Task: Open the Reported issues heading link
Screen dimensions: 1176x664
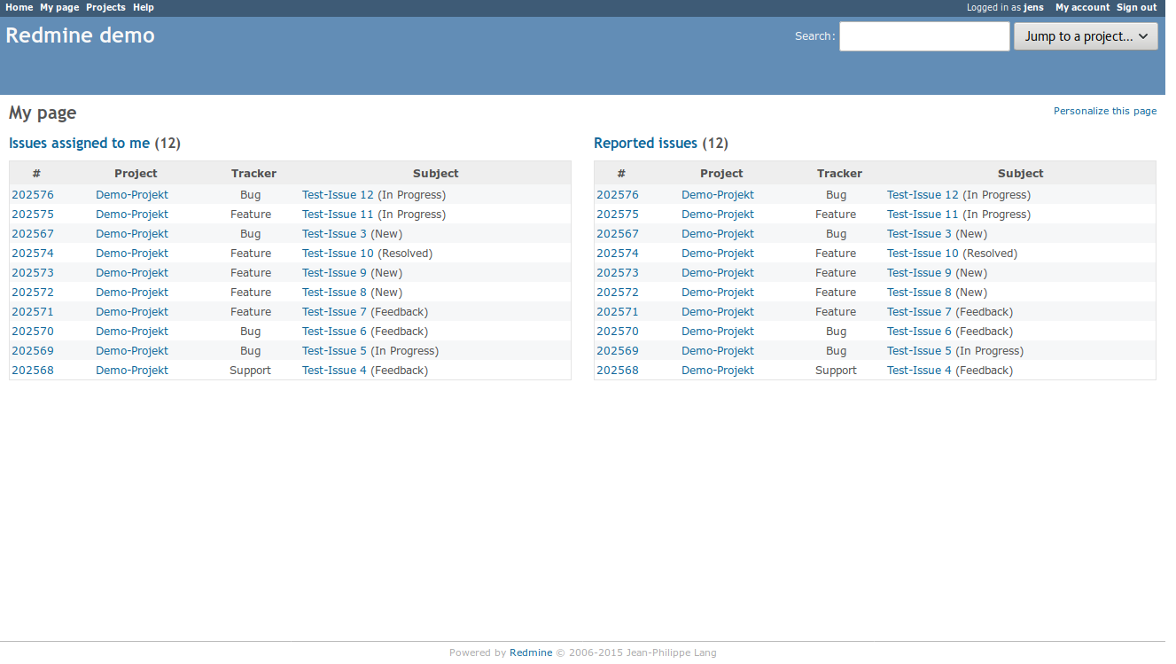Action: point(645,143)
